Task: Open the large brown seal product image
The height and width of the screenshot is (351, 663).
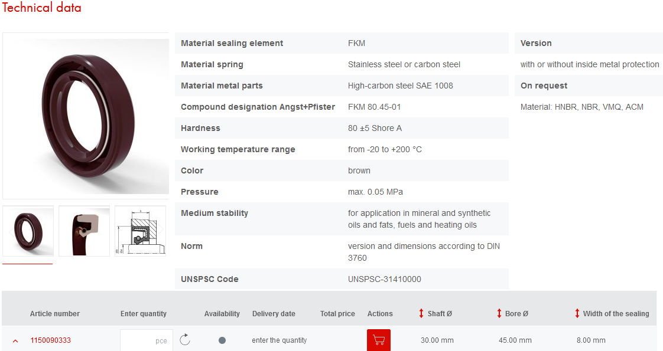Action: point(86,116)
